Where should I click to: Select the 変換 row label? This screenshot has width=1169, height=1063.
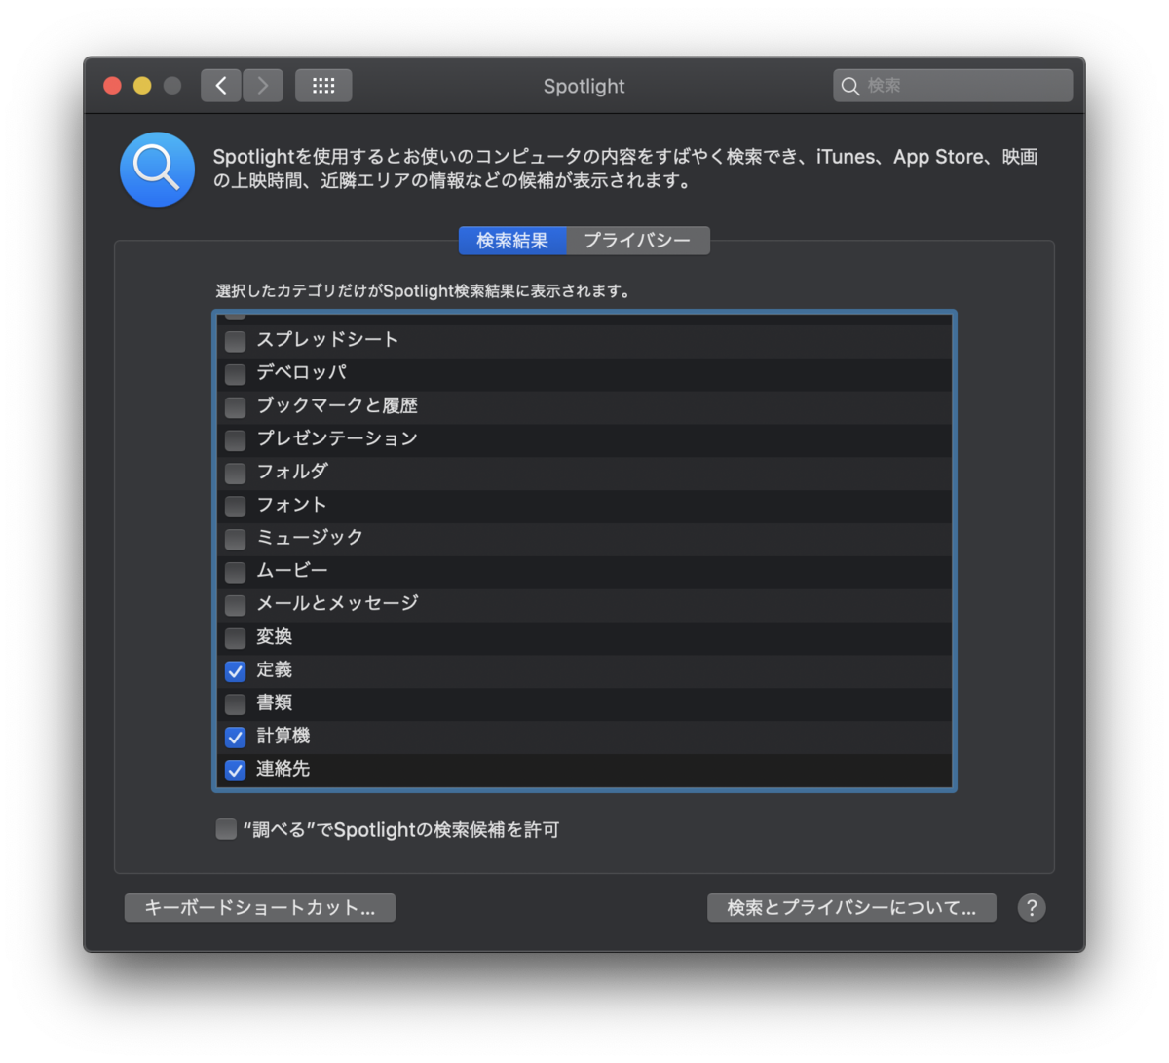click(274, 638)
